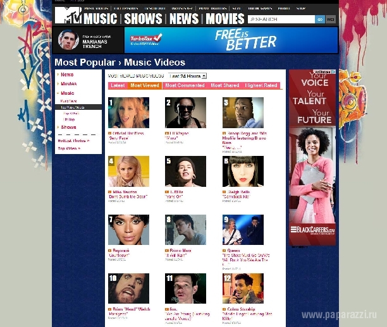Click the video icon beside Bruno Mars
Image resolution: width=387 pixels, height=327 pixels.
[x=166, y=251]
